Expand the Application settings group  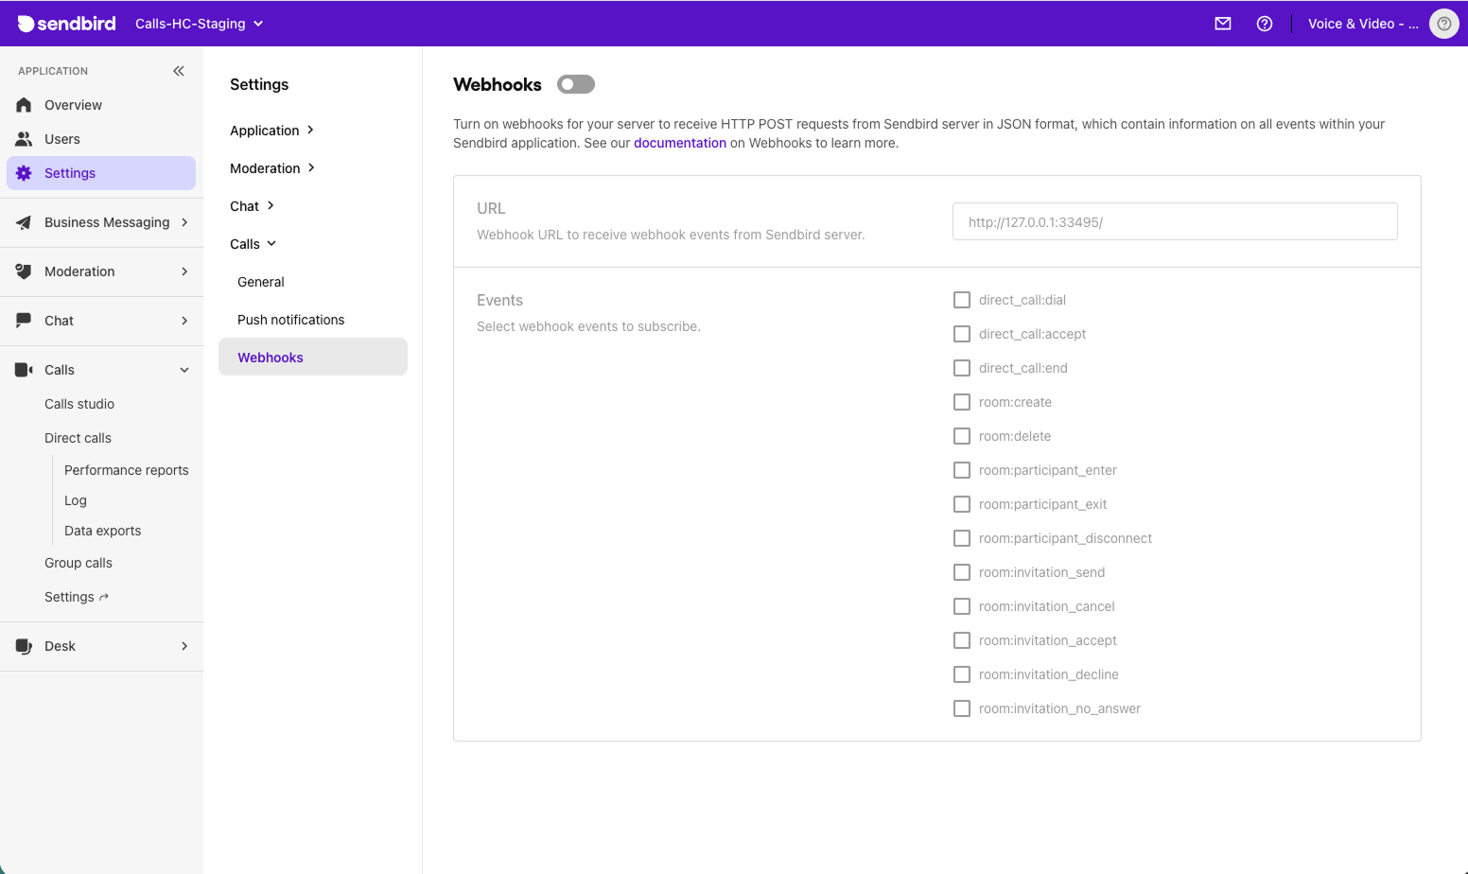point(272,131)
